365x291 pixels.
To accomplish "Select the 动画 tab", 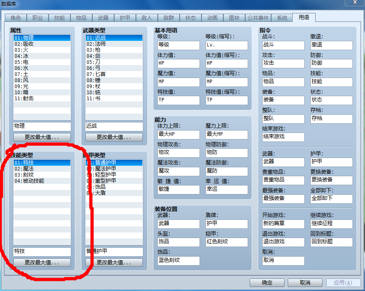I will (x=212, y=18).
